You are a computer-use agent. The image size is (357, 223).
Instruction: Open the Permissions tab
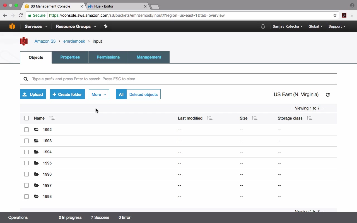click(x=108, y=57)
